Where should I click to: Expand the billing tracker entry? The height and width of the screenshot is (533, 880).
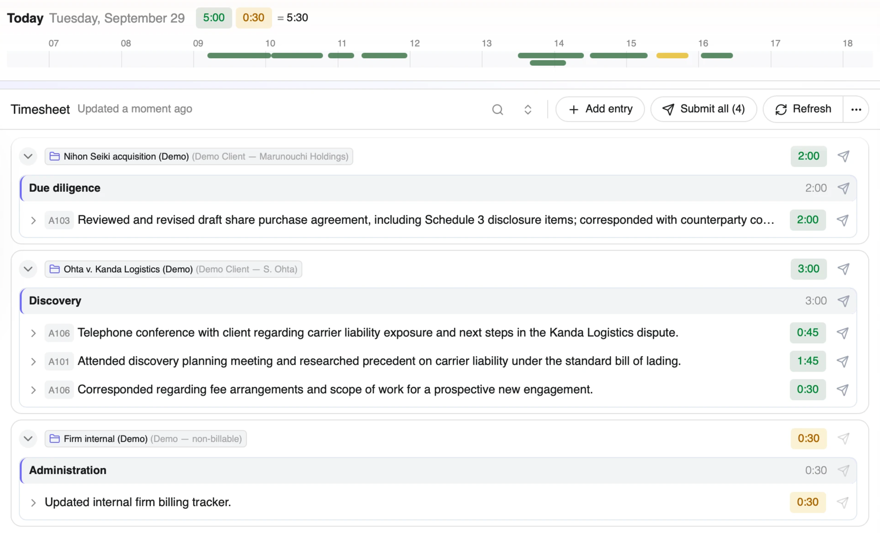coord(33,503)
